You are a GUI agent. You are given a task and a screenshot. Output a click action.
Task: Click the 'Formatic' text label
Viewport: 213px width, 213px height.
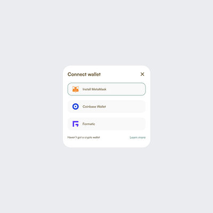coord(89,124)
